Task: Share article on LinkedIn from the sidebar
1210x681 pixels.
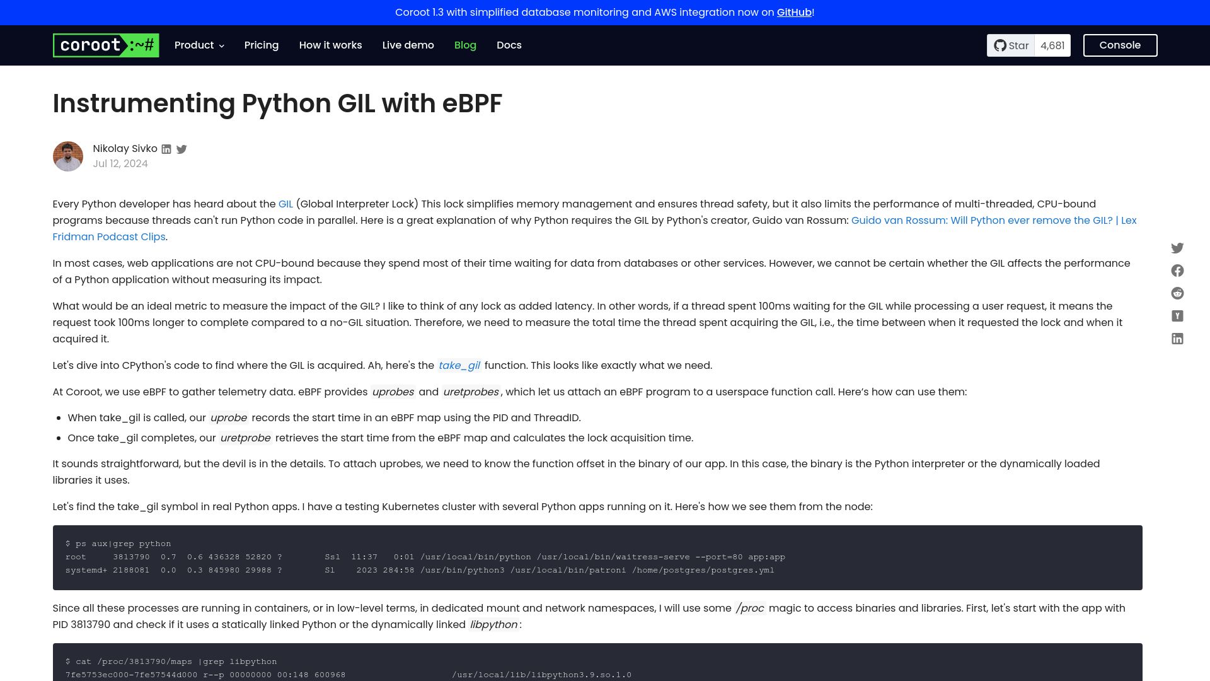Action: (x=1177, y=339)
